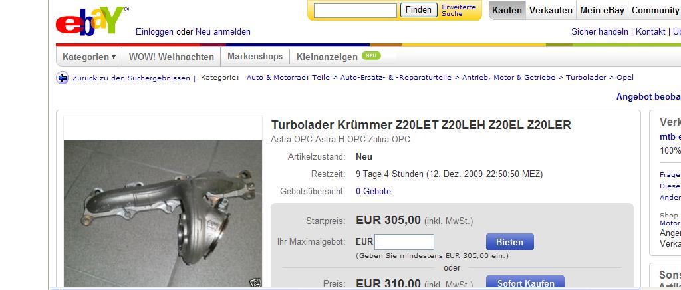Click the Bieten button

(x=510, y=242)
